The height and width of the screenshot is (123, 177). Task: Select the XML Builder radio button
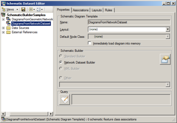(61, 69)
